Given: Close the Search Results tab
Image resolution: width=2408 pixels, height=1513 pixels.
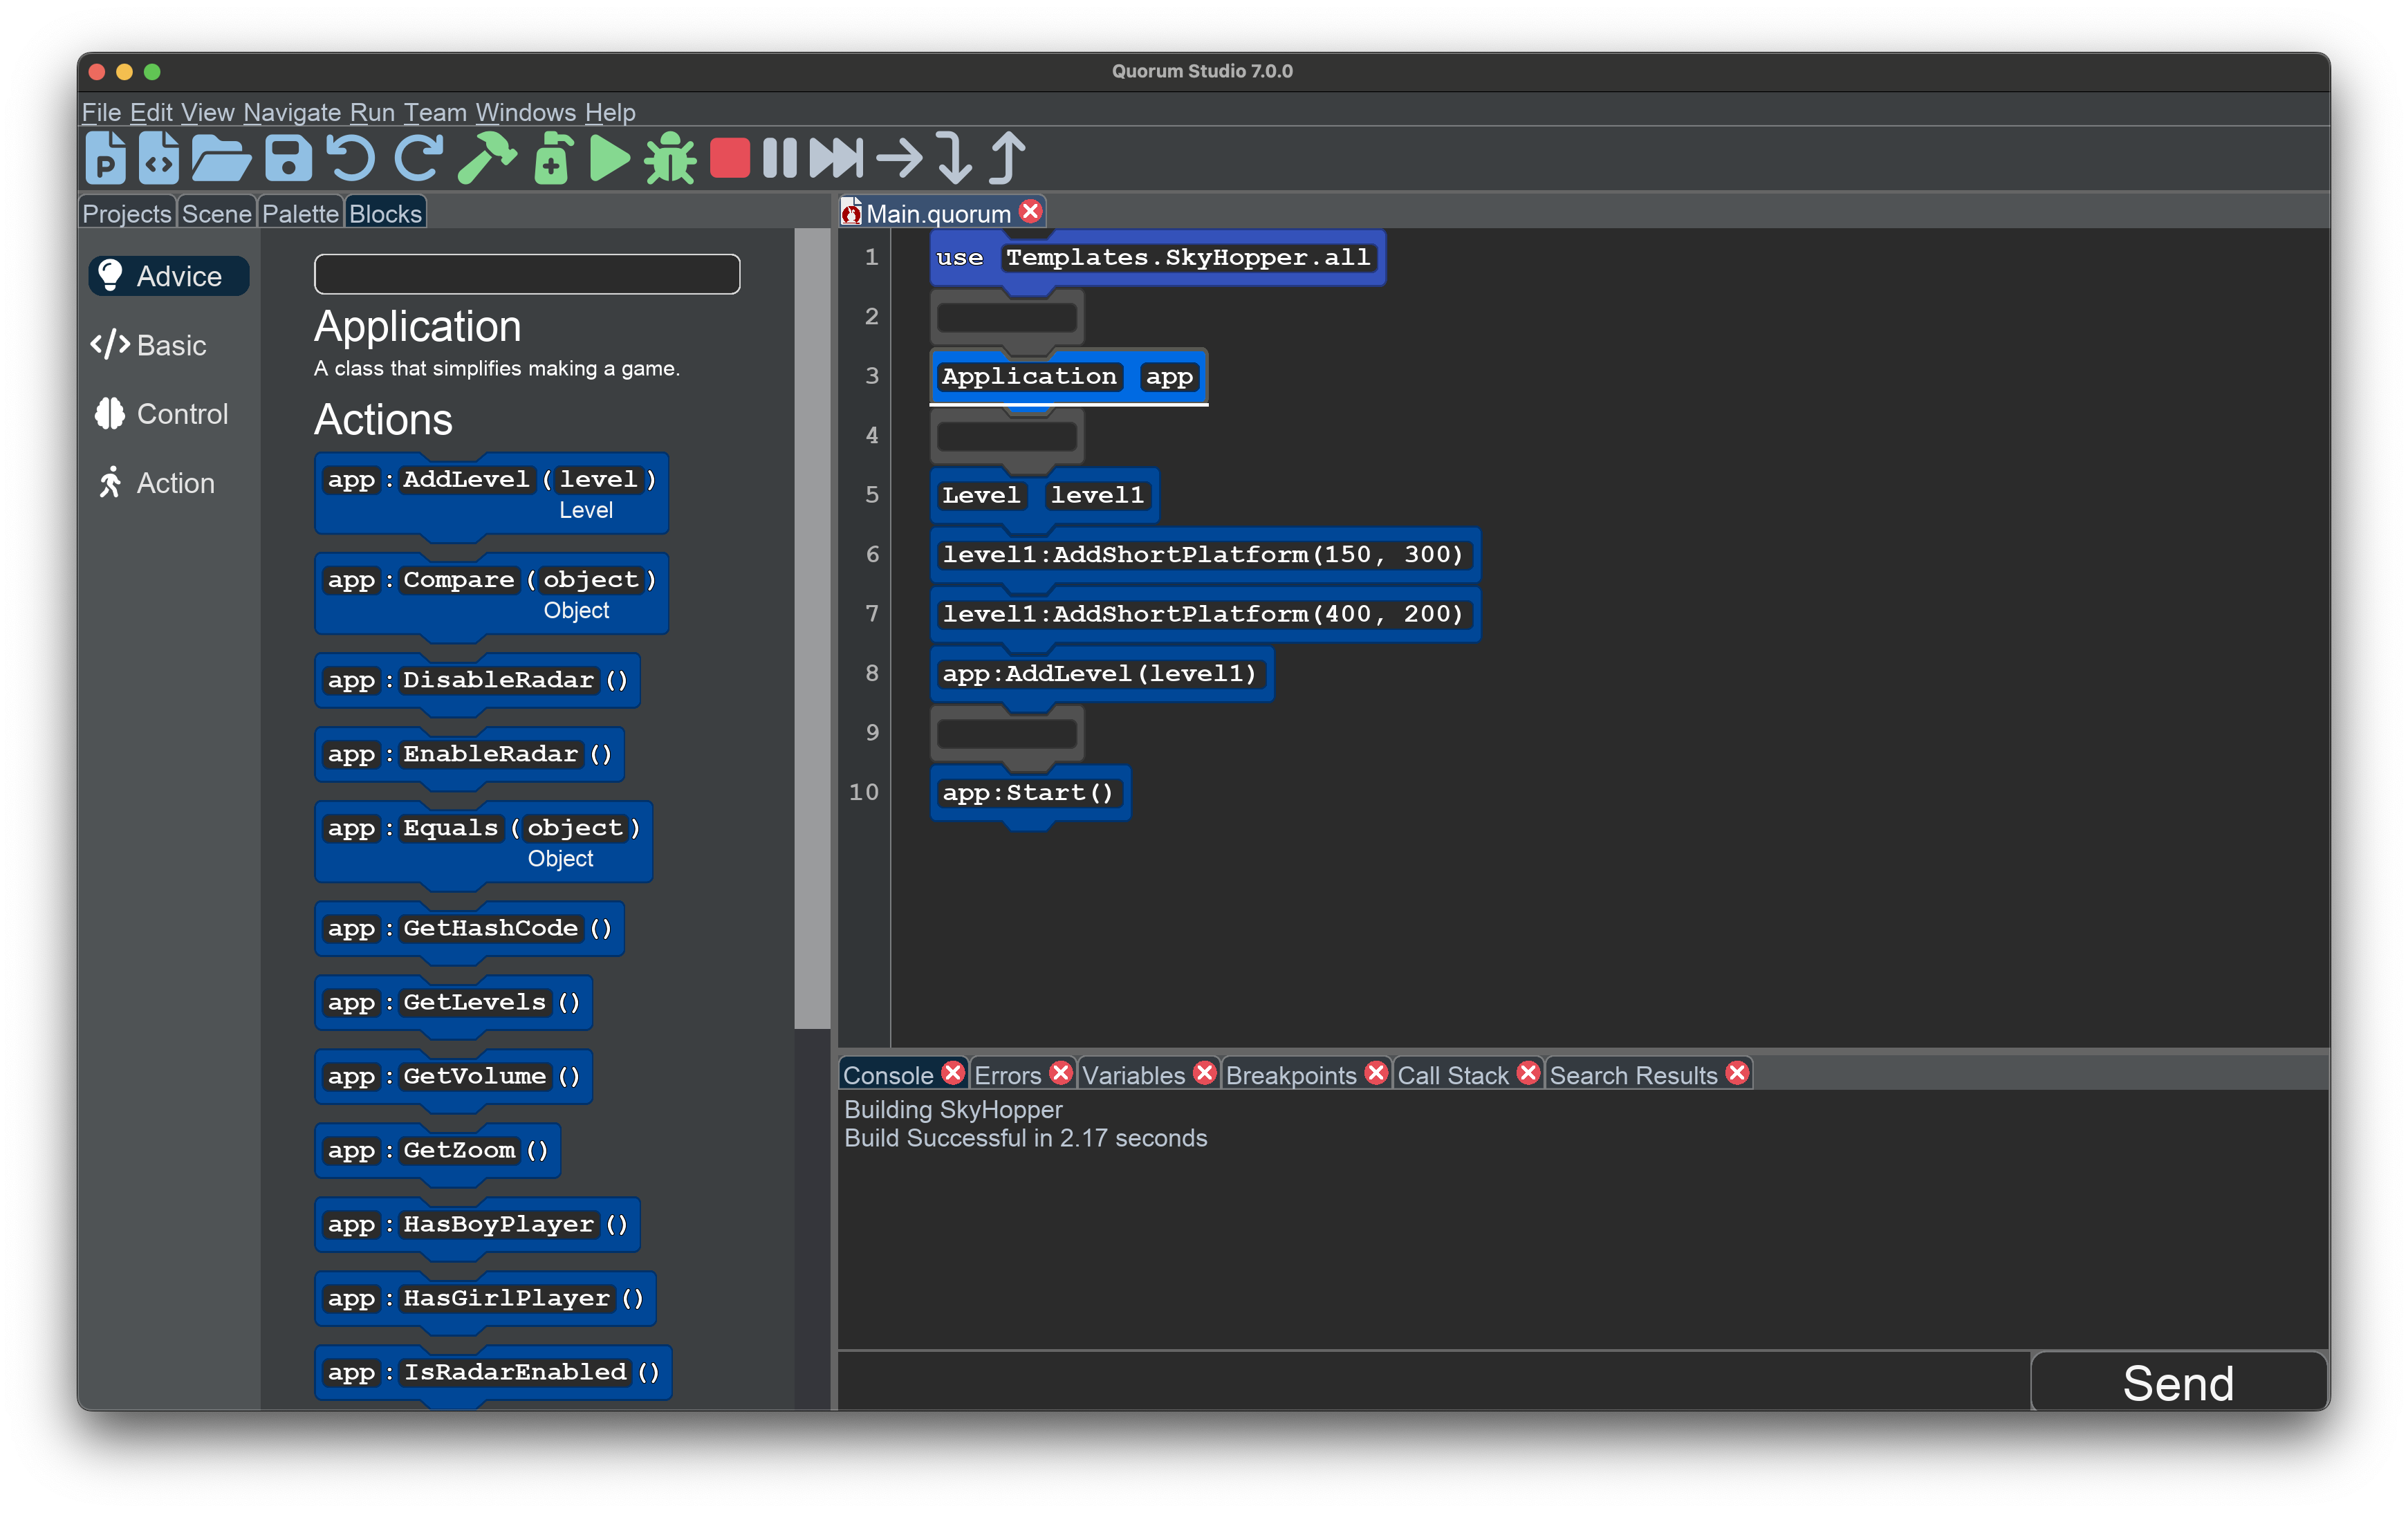Looking at the screenshot, I should pos(1738,1073).
